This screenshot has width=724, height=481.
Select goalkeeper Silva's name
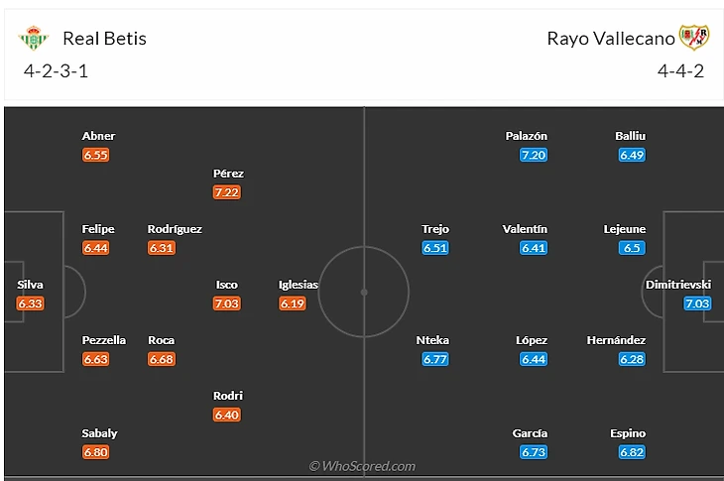coord(30,285)
